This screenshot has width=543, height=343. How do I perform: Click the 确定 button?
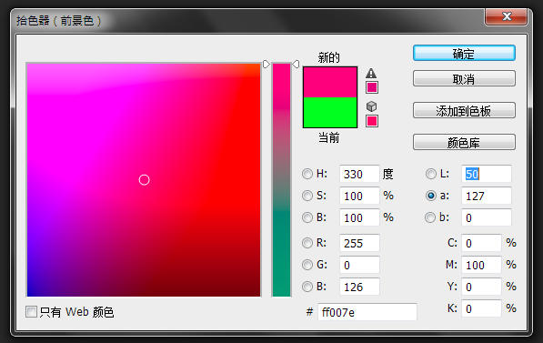pyautogui.click(x=464, y=54)
